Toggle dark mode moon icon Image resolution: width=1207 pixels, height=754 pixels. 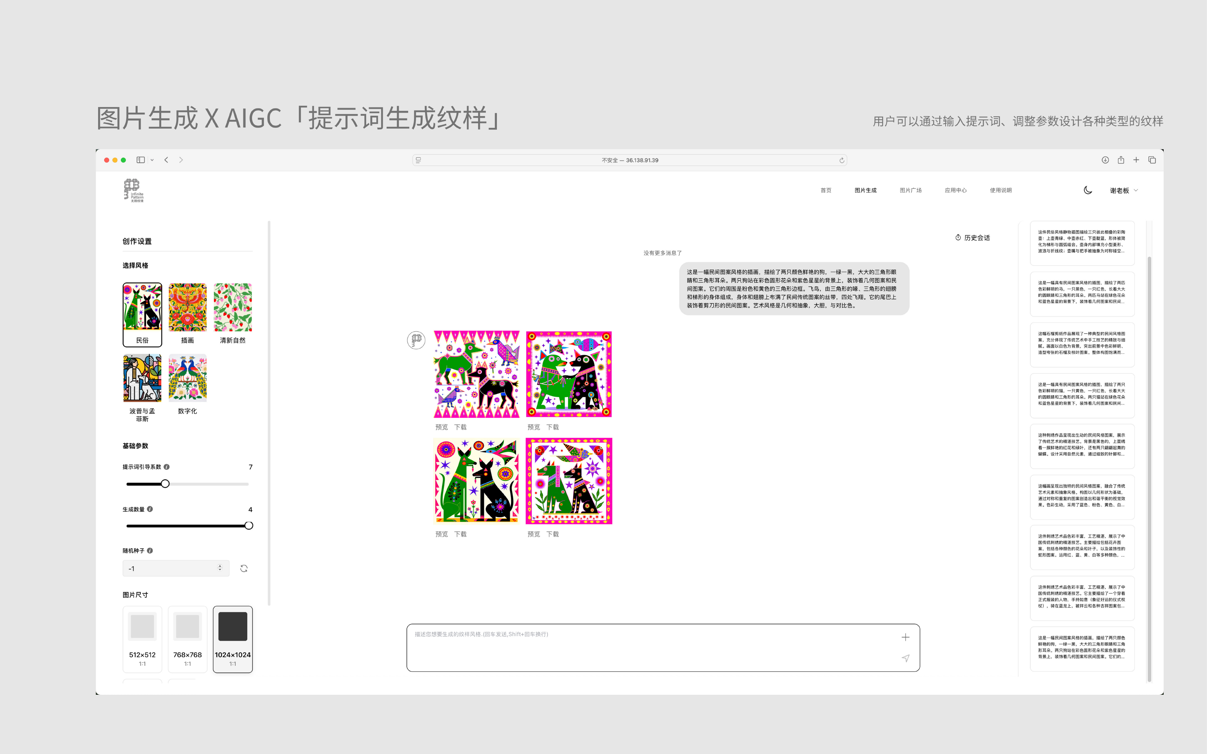click(1088, 190)
